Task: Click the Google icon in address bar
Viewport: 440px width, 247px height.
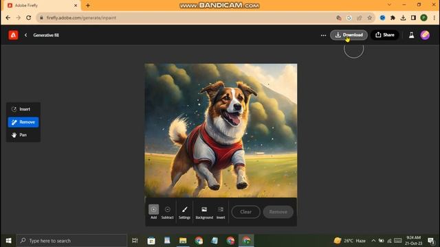Action: [349, 18]
